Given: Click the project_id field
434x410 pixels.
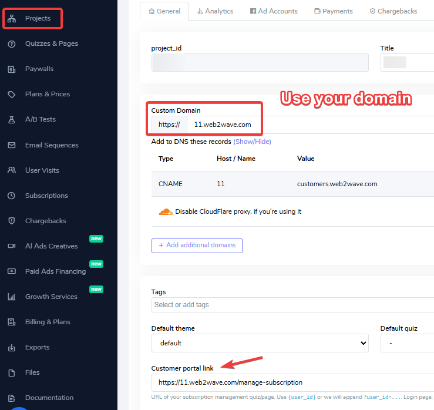Looking at the screenshot, I should pyautogui.click(x=260, y=63).
